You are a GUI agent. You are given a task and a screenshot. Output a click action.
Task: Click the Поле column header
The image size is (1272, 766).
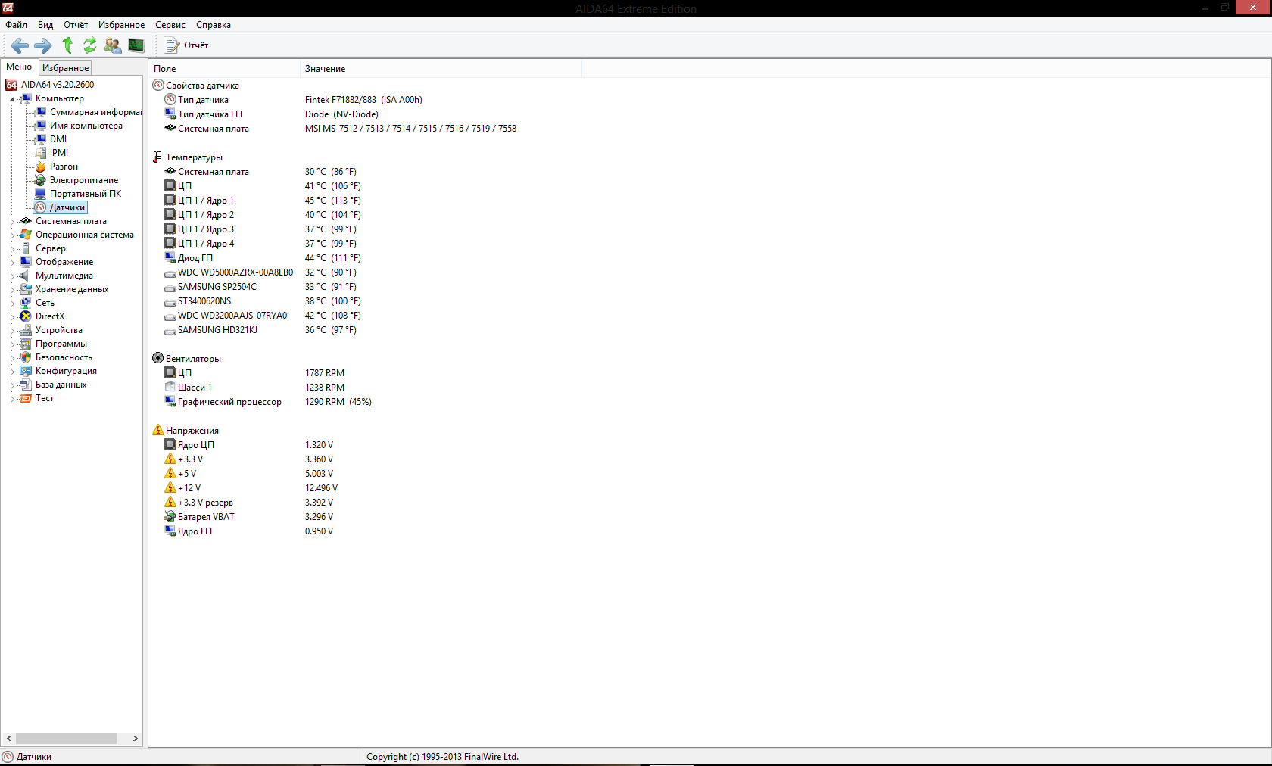point(225,69)
